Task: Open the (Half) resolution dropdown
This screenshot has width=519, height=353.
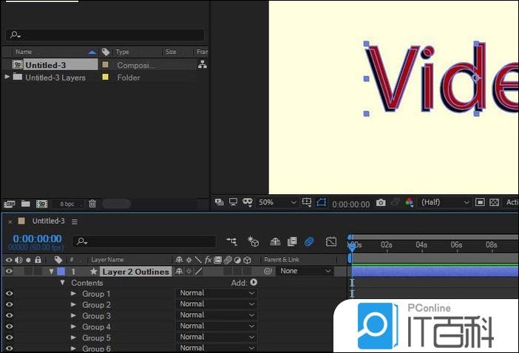Action: (x=445, y=202)
